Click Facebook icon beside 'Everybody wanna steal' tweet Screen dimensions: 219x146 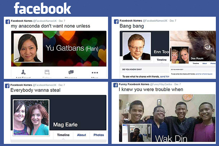pyautogui.click(x=7, y=86)
